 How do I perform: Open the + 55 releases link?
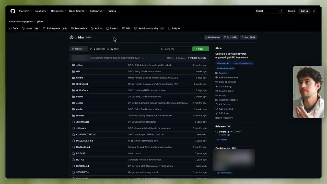coord(221,140)
